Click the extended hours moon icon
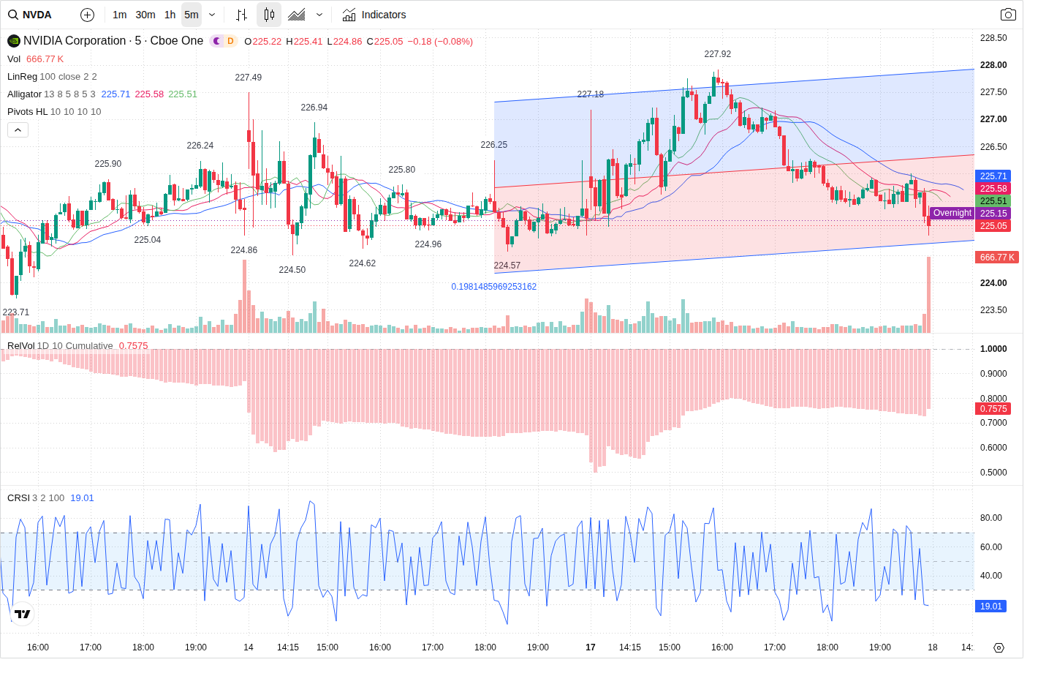The width and height of the screenshot is (1038, 695). click(216, 41)
